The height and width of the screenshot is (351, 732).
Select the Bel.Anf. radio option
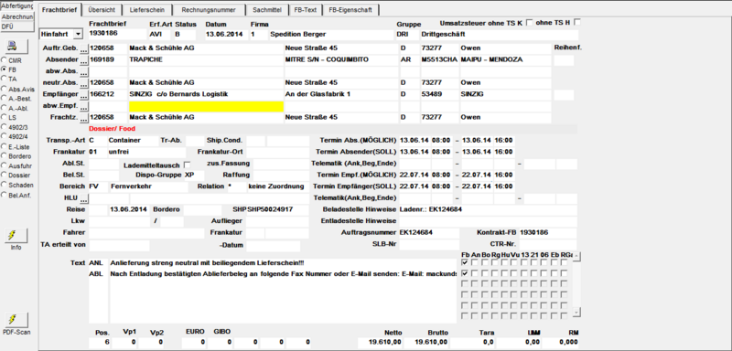click(x=5, y=195)
